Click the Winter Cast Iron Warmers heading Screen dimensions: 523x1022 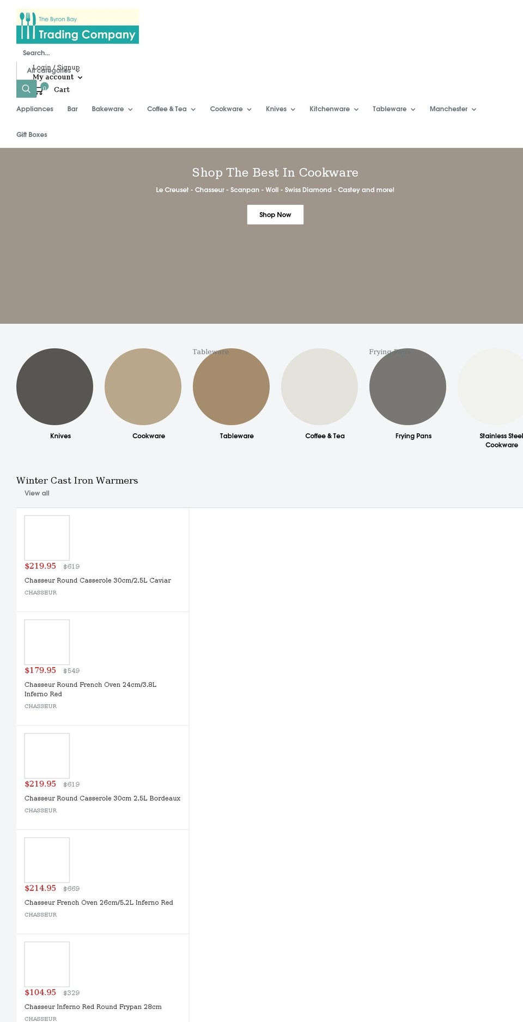tap(77, 480)
